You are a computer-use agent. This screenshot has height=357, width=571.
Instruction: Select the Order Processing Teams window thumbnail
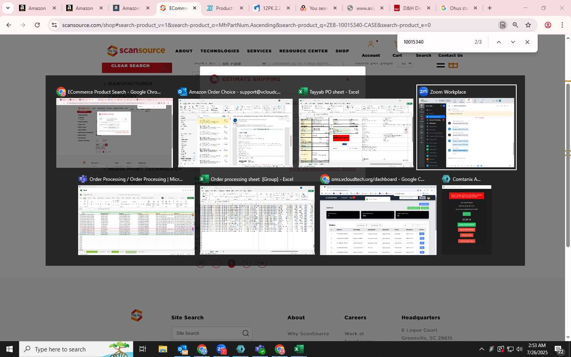[136, 215]
